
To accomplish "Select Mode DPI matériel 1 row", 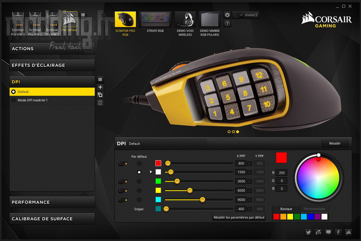I will [52, 100].
